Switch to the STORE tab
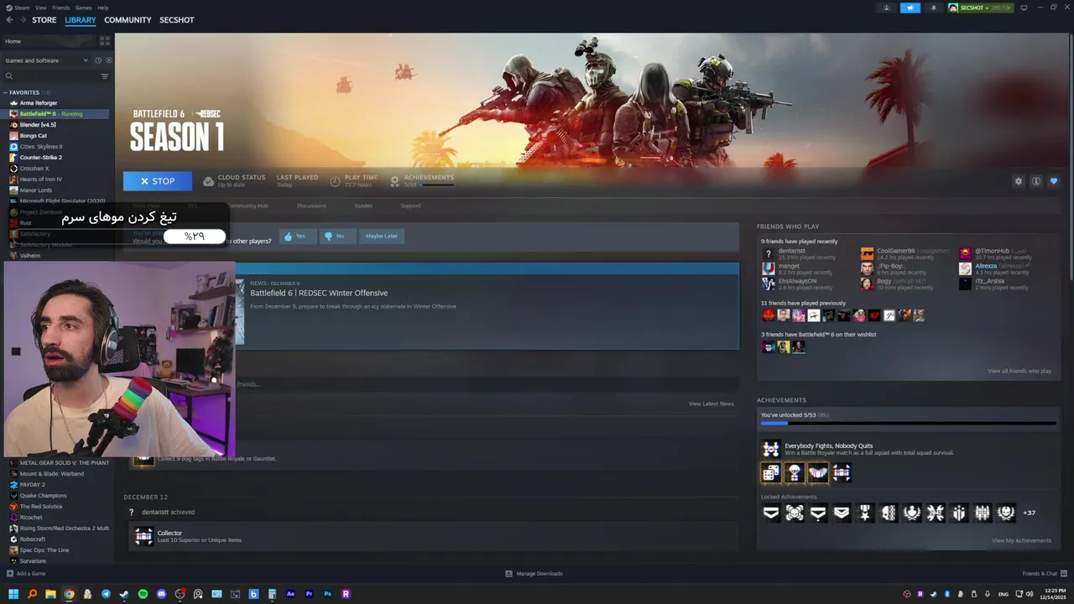1074x604 pixels. 44,20
